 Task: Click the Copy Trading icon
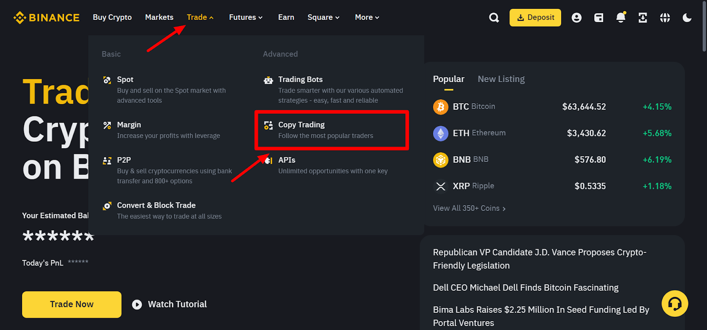268,125
